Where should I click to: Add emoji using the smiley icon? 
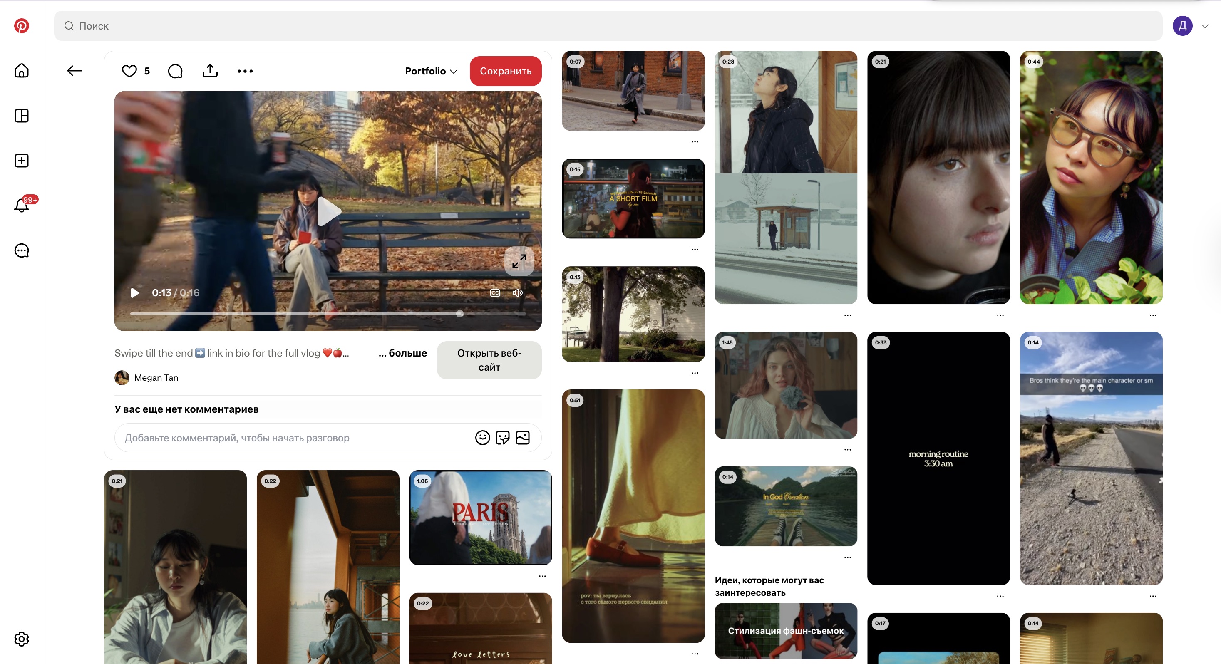(x=482, y=437)
